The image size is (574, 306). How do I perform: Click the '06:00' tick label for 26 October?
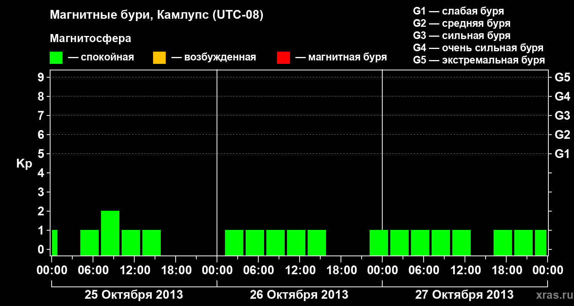point(258,270)
